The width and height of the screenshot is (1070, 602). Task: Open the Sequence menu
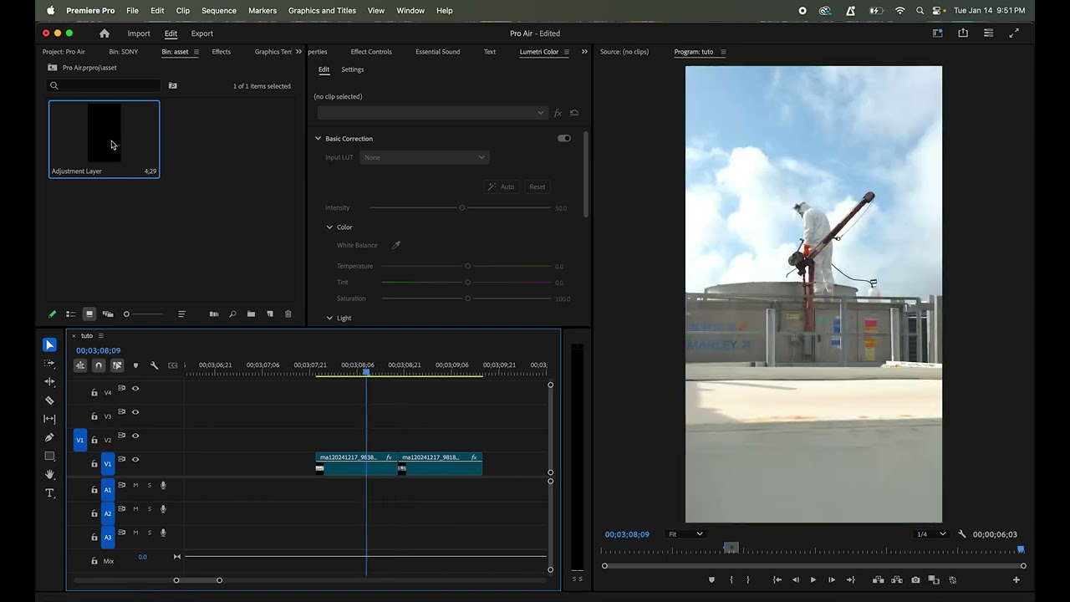[x=218, y=10]
